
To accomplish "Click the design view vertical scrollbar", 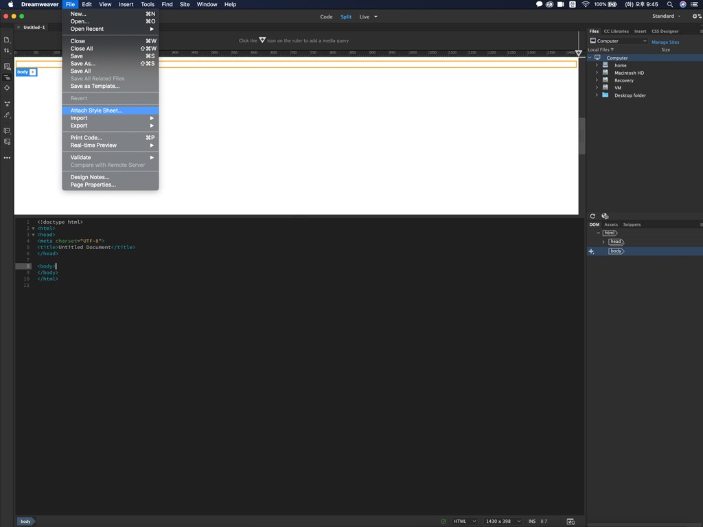I will (x=582, y=137).
